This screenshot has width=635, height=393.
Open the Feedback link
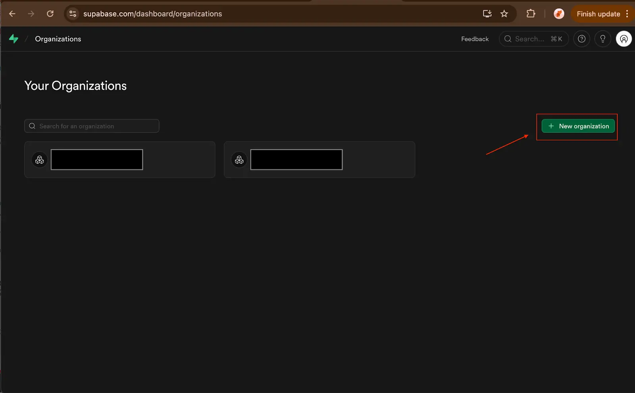[475, 39]
